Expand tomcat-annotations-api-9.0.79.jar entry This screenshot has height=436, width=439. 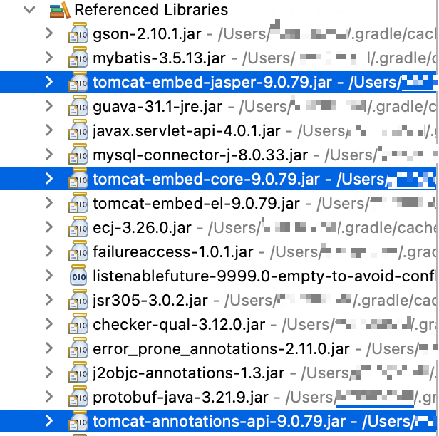[49, 421]
